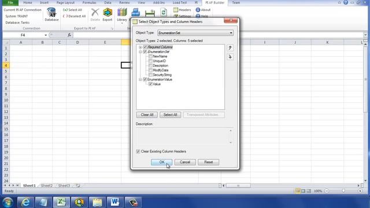Move selected column up with arrow
Screen dimensions: 370x208
click(x=230, y=48)
